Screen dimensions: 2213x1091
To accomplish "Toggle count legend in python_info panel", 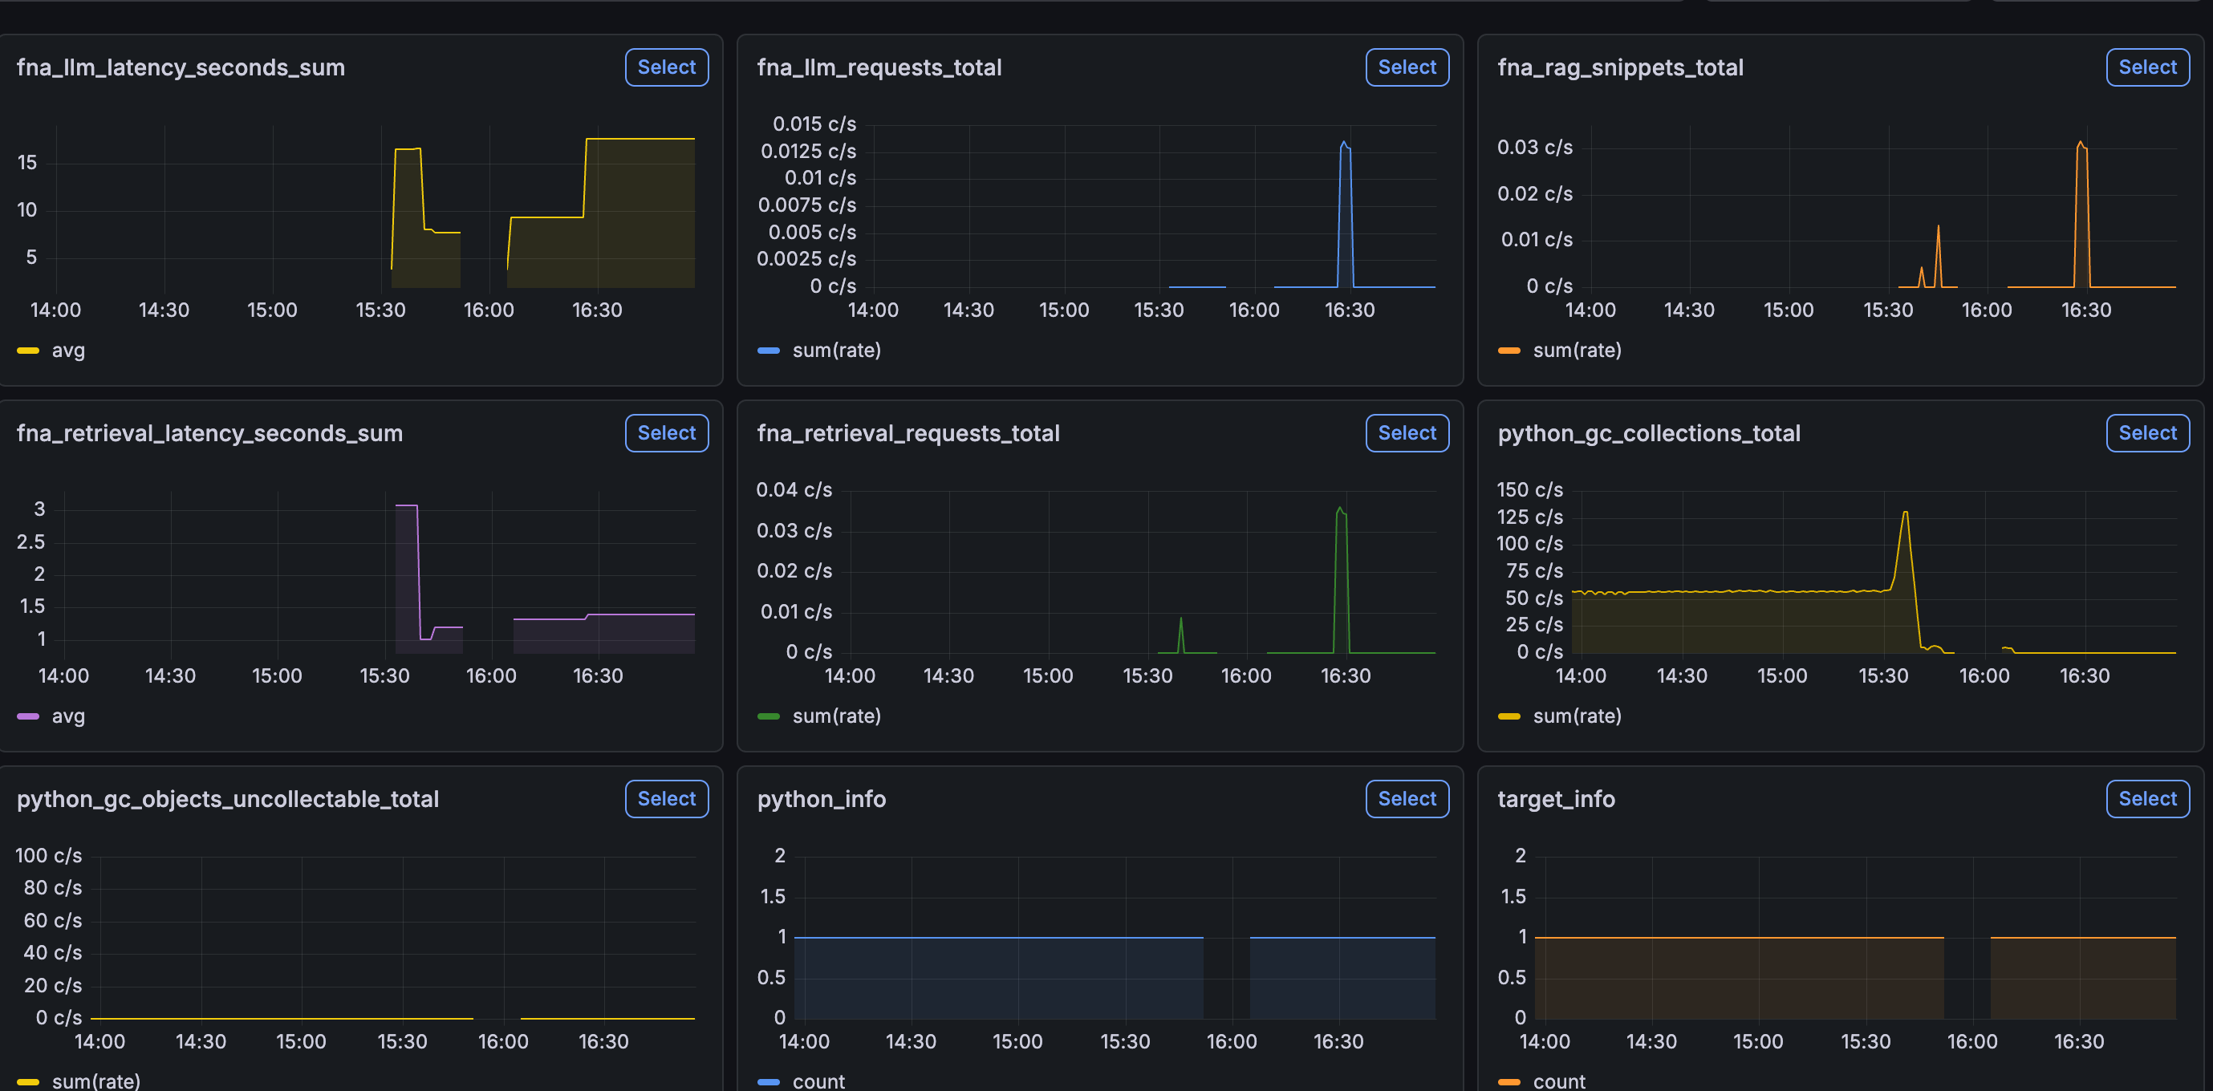I will 818,1081.
